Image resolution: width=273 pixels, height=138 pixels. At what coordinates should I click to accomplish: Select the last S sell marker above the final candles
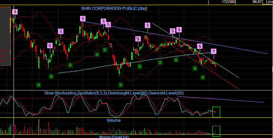point(214,51)
